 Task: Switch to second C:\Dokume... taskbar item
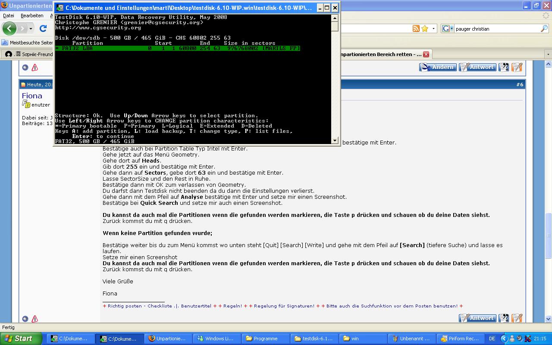click(119, 339)
